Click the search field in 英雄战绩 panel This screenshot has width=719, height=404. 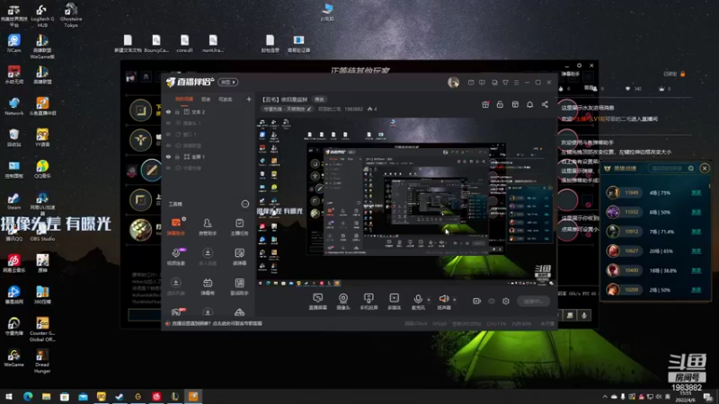(670, 169)
